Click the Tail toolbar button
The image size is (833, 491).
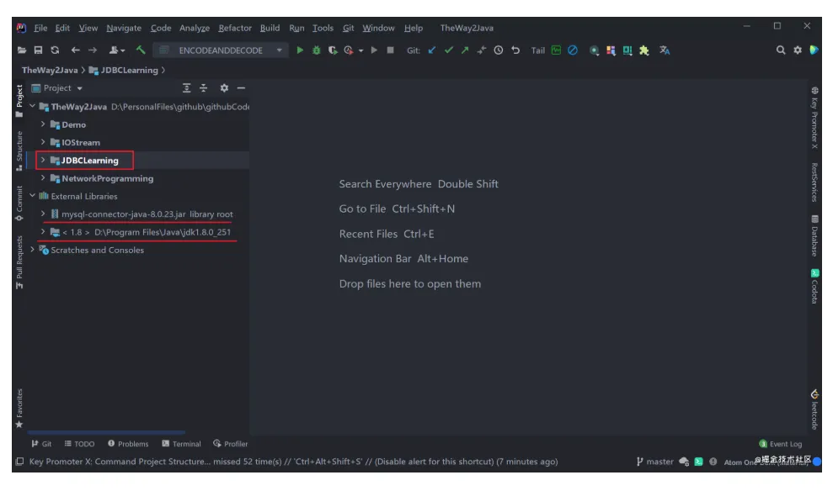click(x=538, y=50)
